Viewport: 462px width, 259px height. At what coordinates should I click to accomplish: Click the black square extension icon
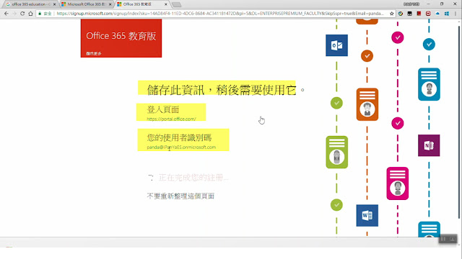[409, 14]
